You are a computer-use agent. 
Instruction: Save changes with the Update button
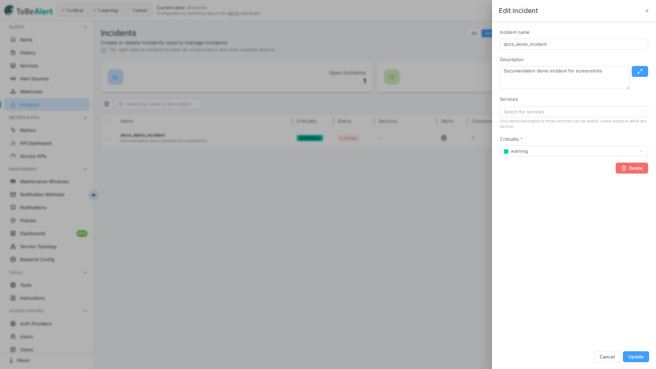[x=636, y=357]
